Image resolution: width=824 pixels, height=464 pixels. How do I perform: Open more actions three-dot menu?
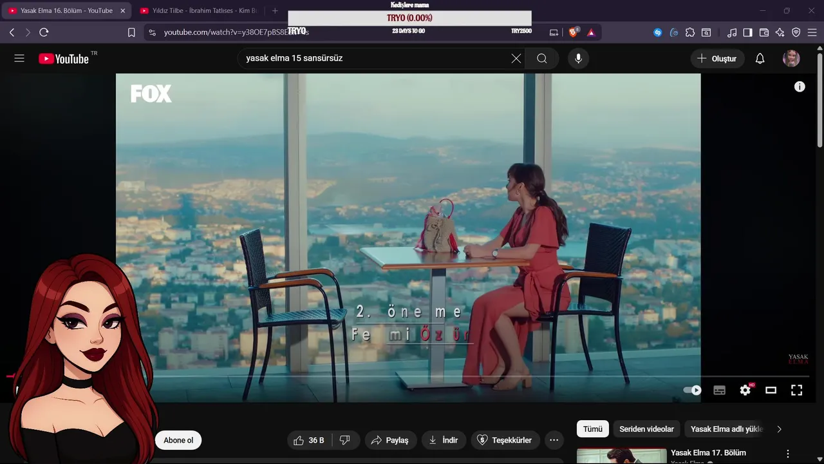point(554,440)
